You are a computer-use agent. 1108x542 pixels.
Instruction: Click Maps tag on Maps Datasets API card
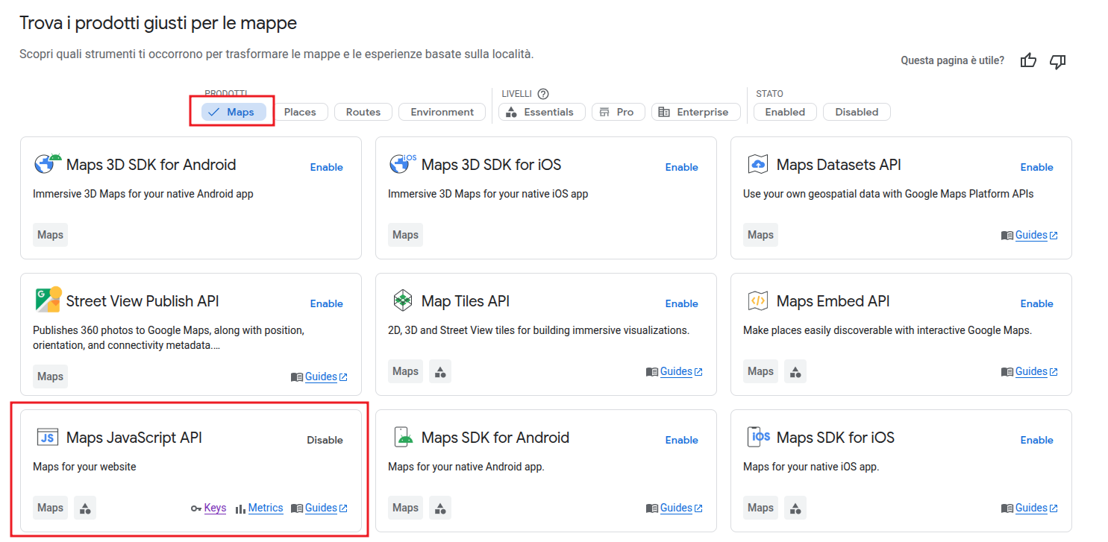(x=760, y=235)
